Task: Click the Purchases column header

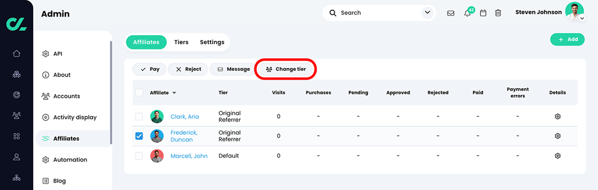Action: tap(318, 92)
